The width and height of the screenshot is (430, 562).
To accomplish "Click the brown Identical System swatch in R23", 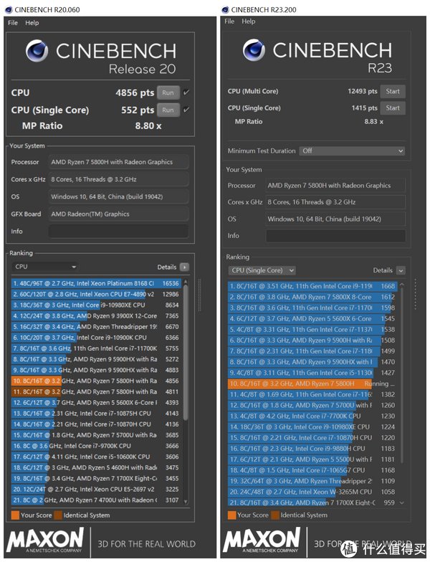I will pyautogui.click(x=275, y=515).
